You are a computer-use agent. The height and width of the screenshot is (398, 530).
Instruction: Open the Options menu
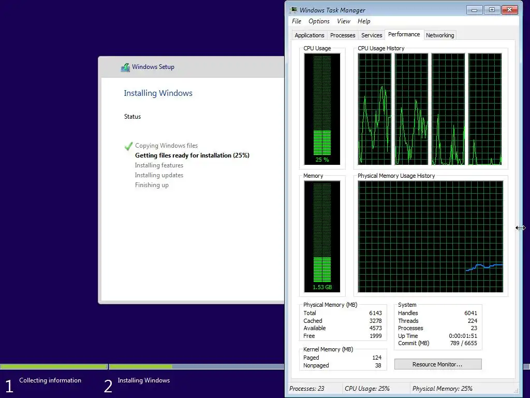(x=319, y=21)
